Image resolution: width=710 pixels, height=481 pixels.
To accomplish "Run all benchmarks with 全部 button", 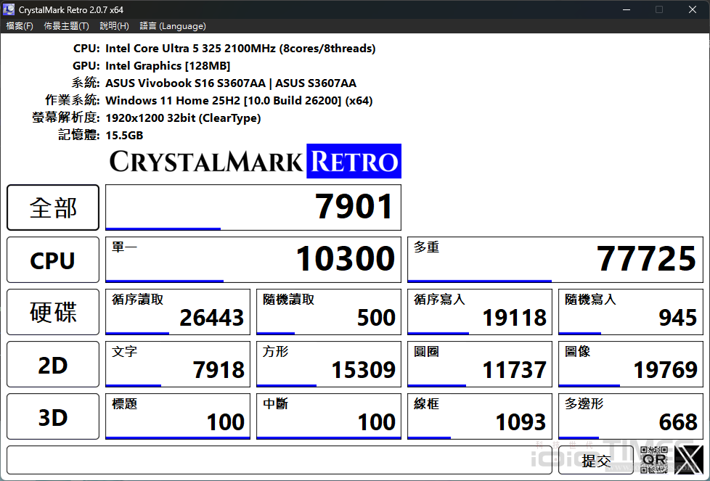I will [52, 207].
